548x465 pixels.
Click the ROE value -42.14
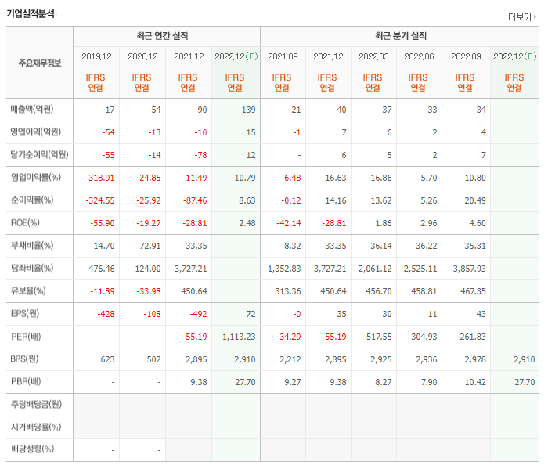[x=289, y=223]
